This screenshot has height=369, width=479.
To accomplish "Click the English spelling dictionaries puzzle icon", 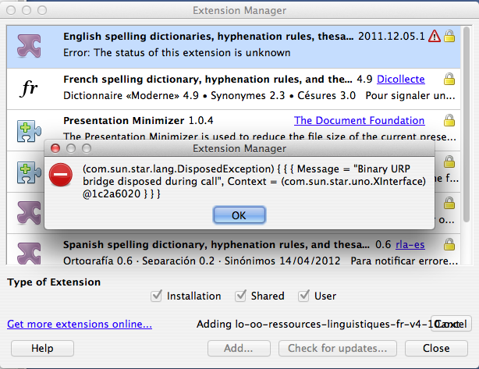I will 29,45.
